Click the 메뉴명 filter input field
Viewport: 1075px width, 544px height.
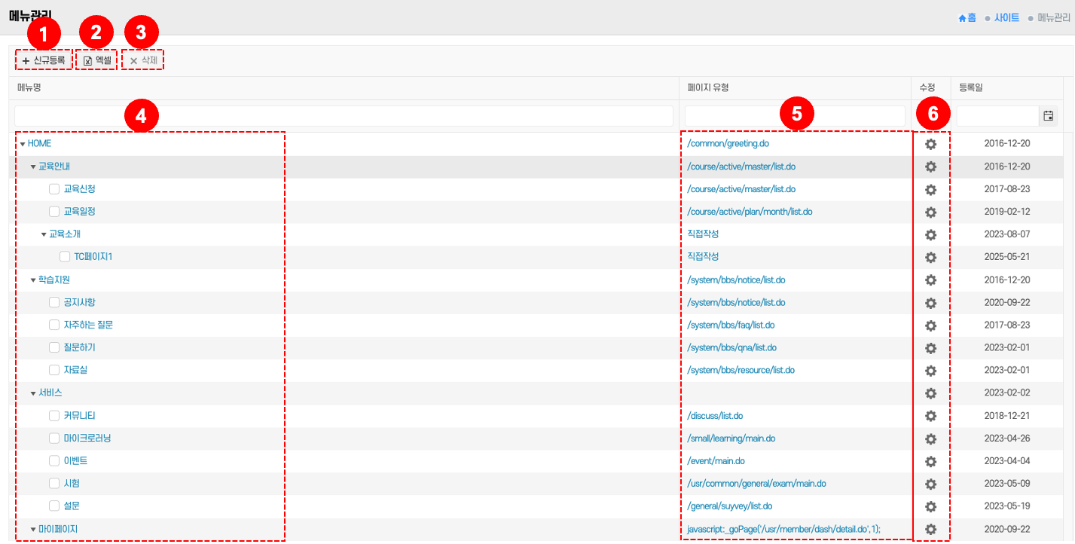tap(344, 116)
